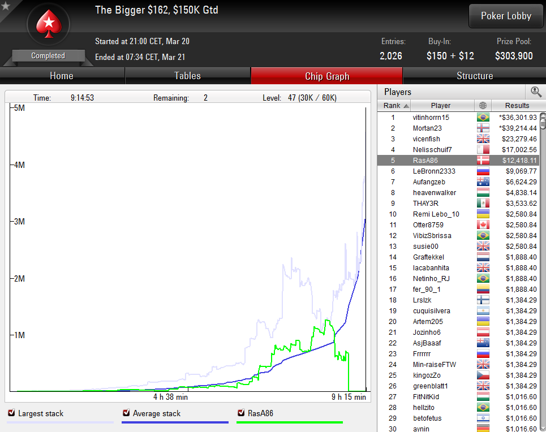Select player vicenfish in the list
The image size is (546, 432).
click(426, 139)
